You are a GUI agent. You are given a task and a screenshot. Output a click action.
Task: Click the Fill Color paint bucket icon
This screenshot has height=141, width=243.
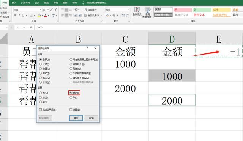click(39, 15)
